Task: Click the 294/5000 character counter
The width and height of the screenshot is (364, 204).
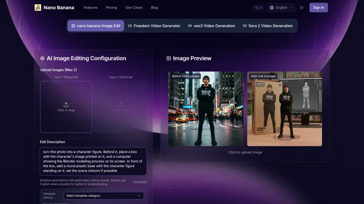Action: point(140,182)
